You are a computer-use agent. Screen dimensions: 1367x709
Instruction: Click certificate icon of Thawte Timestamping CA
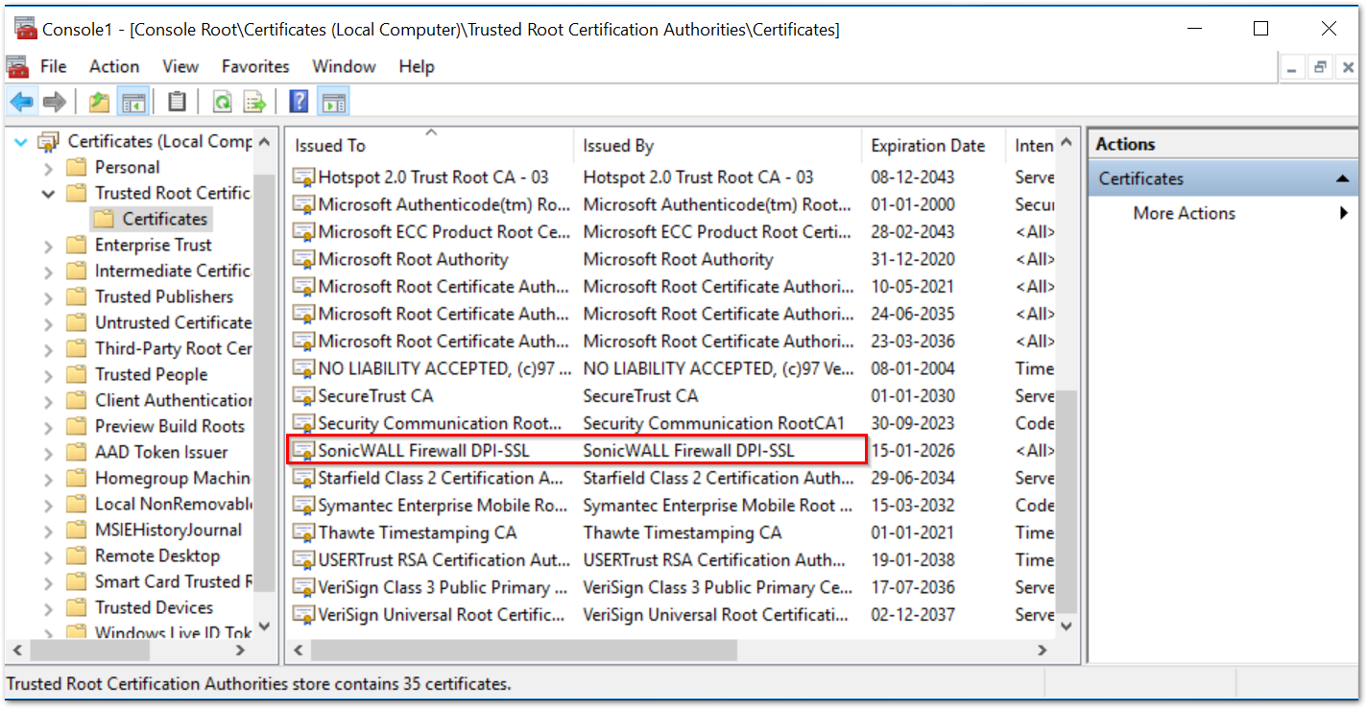(x=304, y=532)
